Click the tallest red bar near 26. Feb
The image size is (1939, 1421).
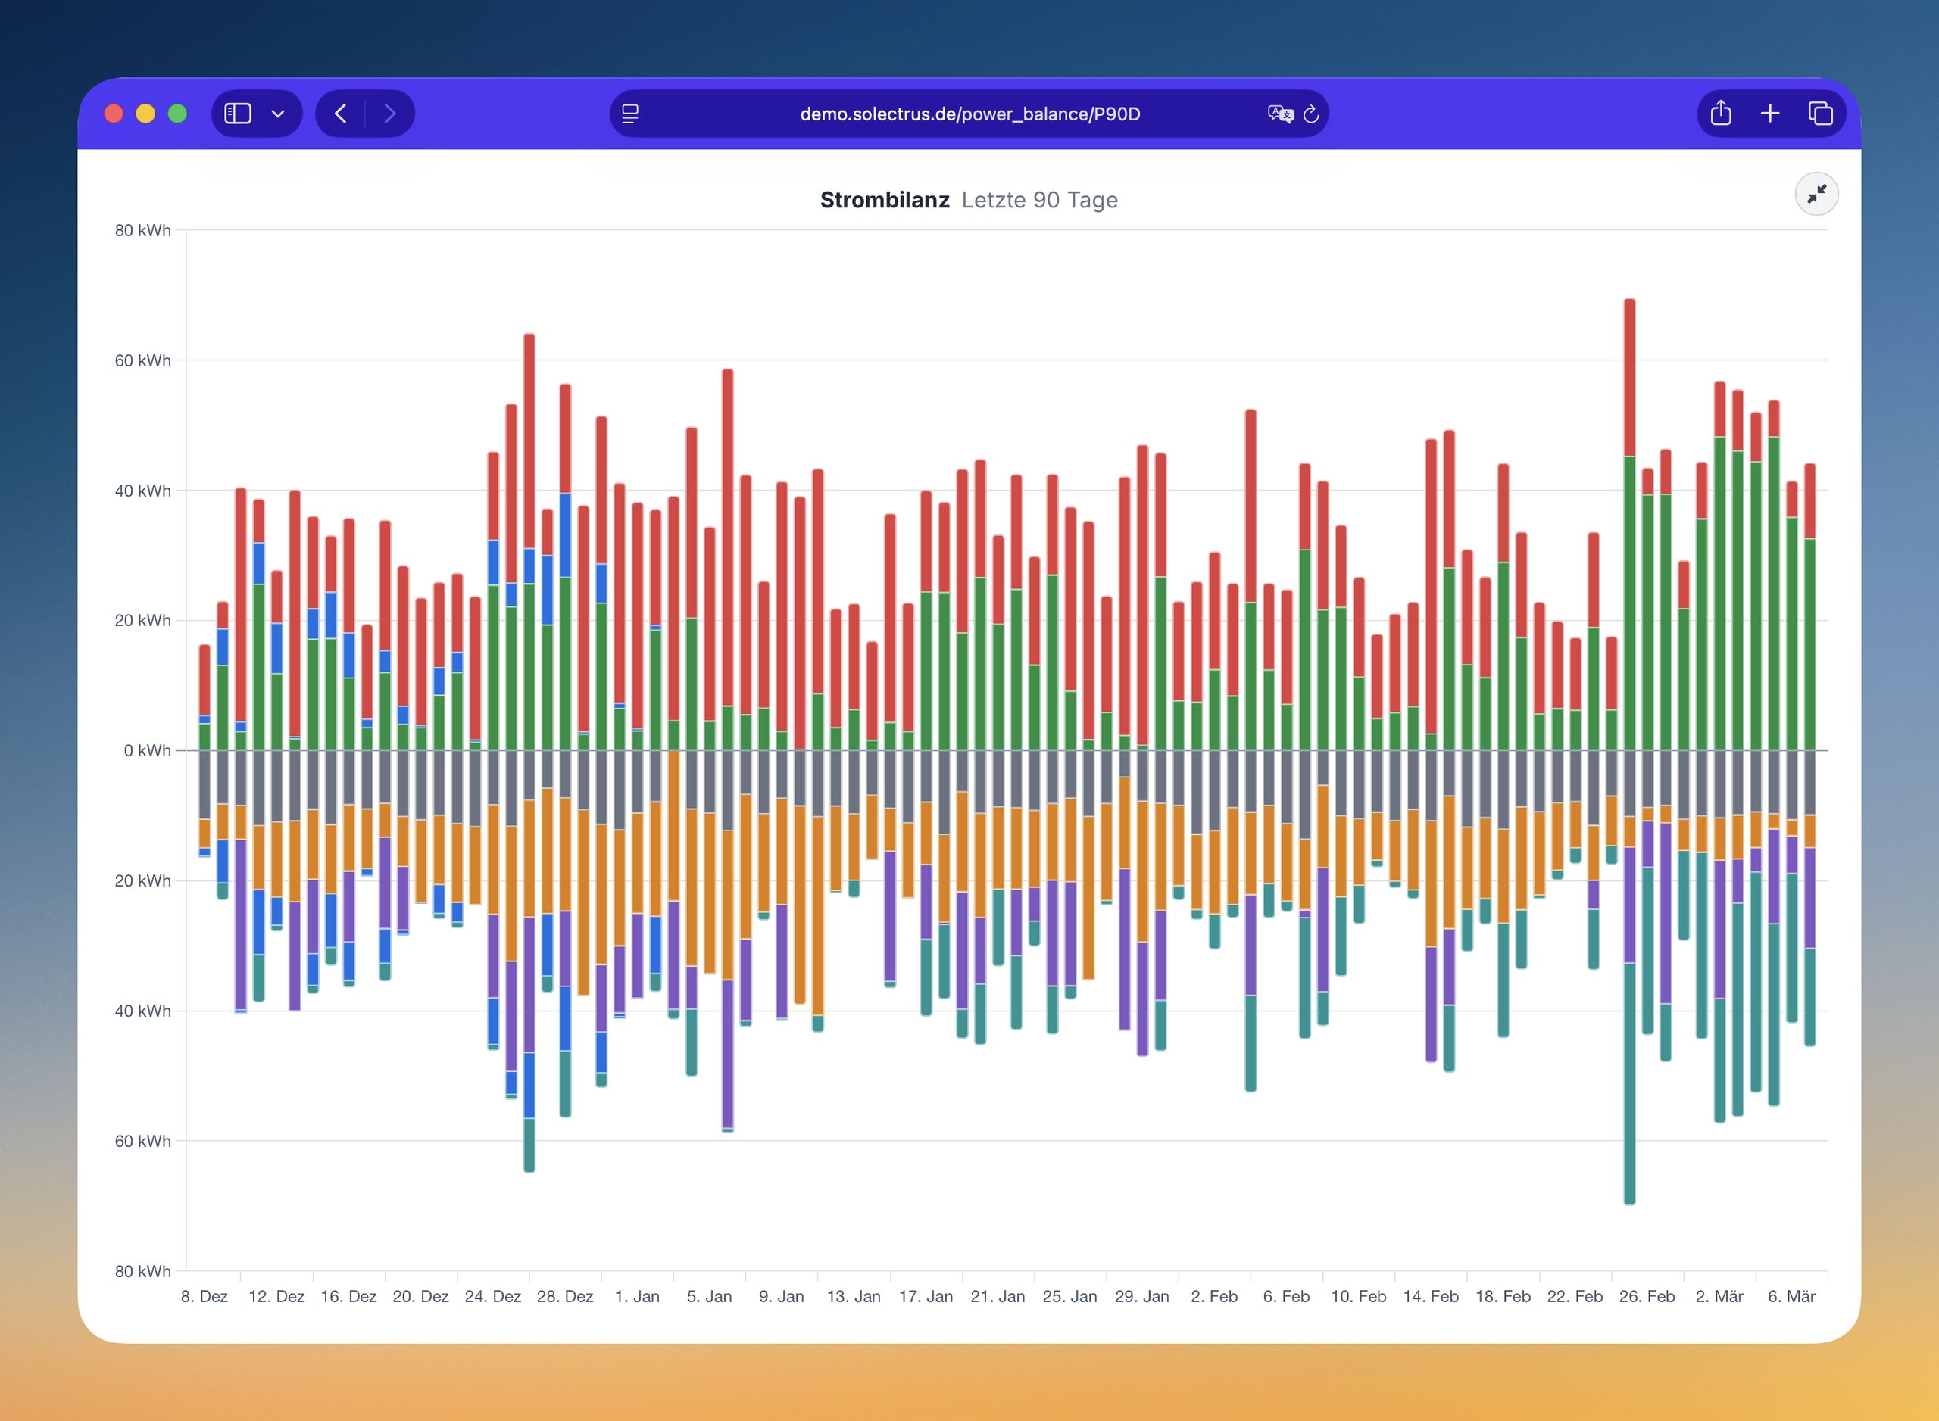coord(1629,377)
